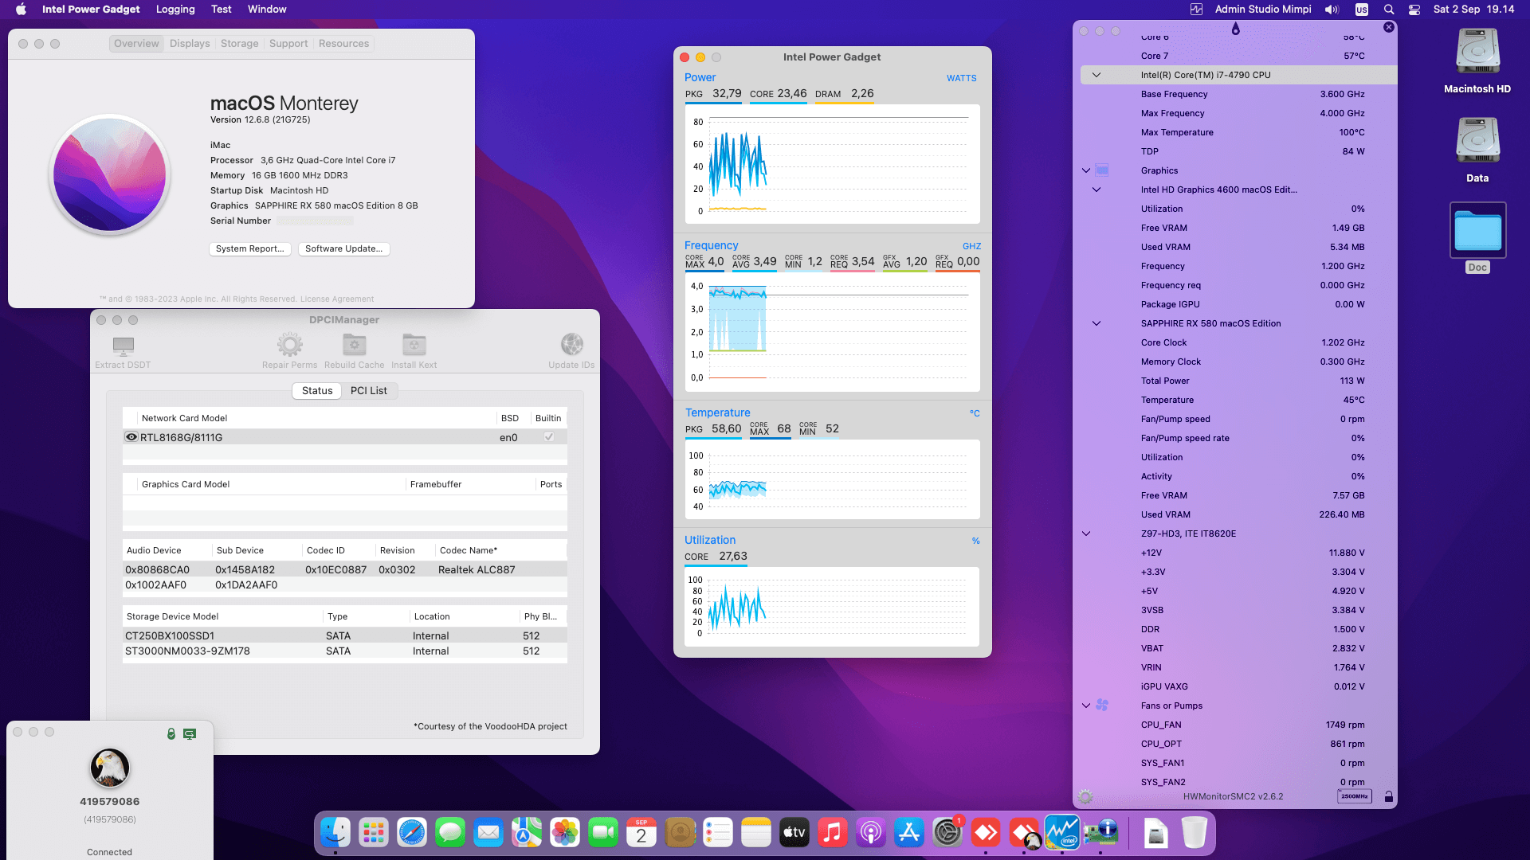Screen dimensions: 1530x860
Task: Toggle eye icon beside RTL8168G/8111G
Action: point(131,437)
